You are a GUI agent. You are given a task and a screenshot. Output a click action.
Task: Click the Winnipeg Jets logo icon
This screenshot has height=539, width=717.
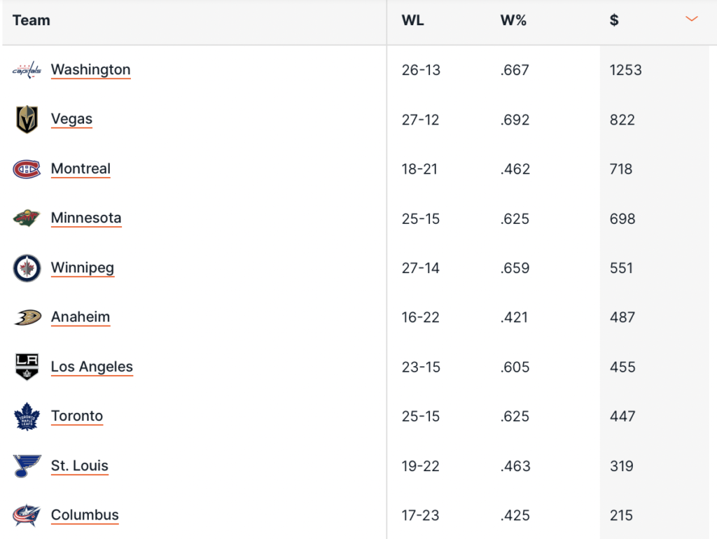click(x=27, y=268)
